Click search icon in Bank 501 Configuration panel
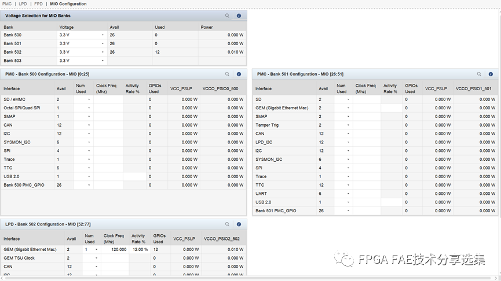This screenshot has width=501, height=281. coord(479,74)
